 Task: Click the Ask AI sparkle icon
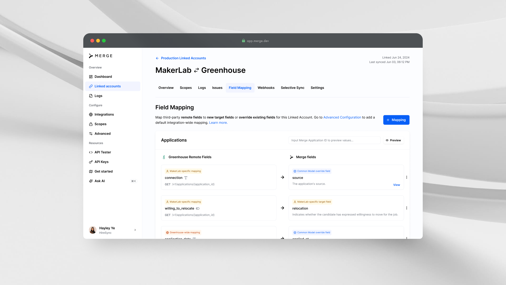pos(91,181)
